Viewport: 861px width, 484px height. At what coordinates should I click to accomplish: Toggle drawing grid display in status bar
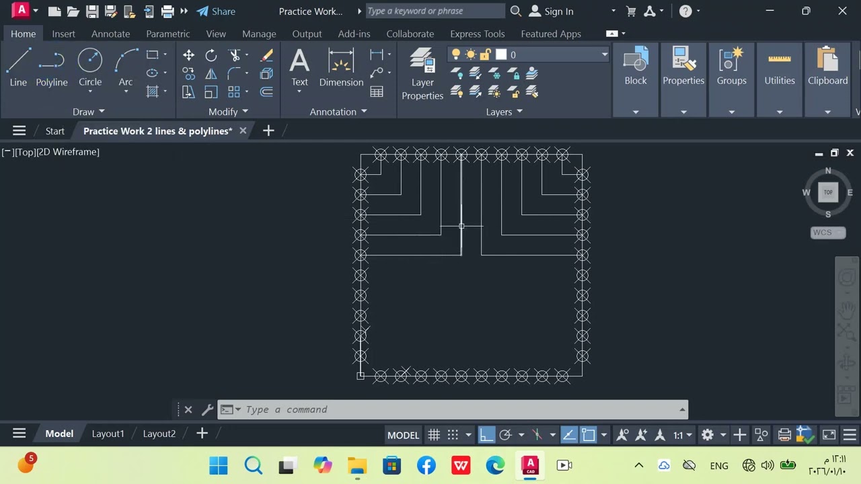[x=434, y=435]
